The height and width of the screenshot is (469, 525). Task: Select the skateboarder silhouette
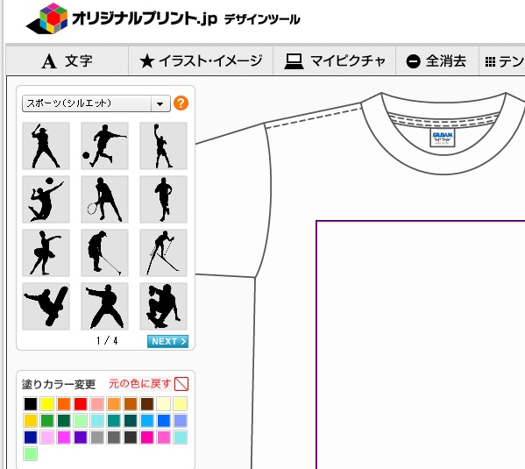pyautogui.click(x=163, y=306)
